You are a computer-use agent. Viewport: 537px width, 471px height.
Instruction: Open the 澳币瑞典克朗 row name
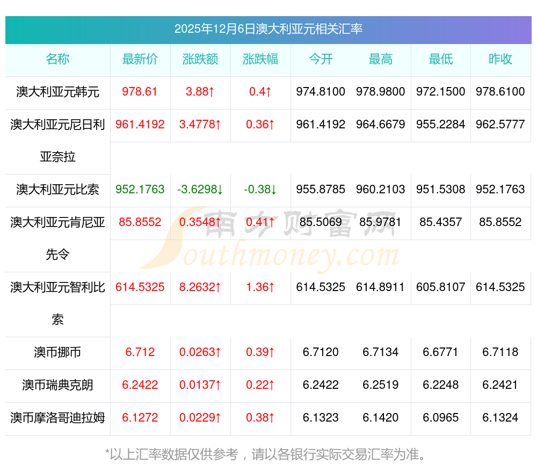click(57, 385)
